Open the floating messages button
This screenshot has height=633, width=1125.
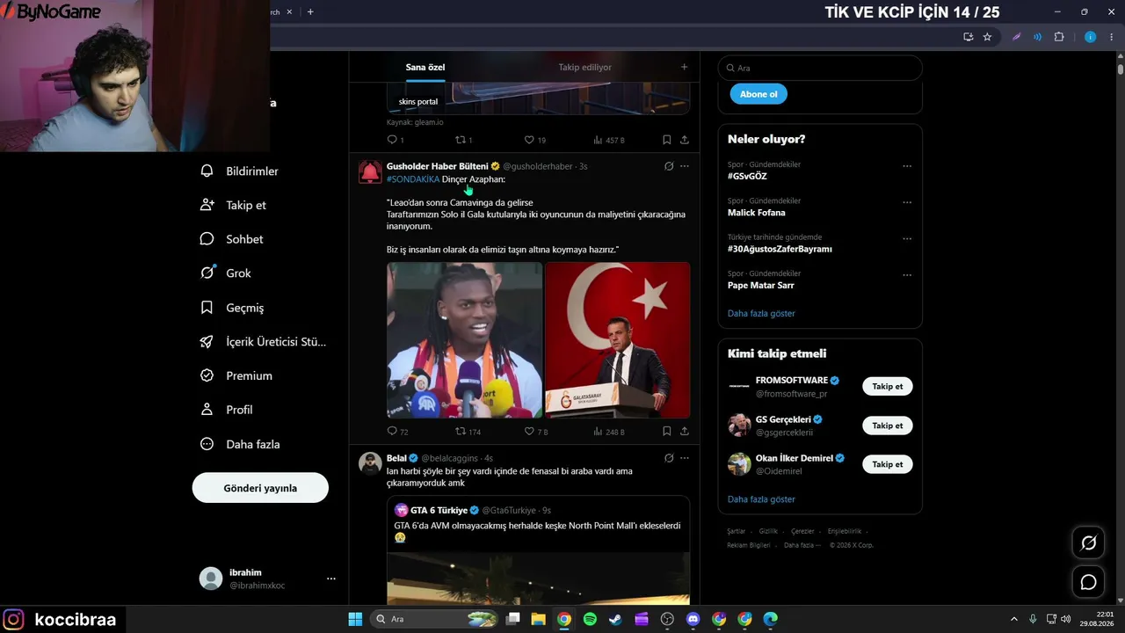coord(1088,582)
